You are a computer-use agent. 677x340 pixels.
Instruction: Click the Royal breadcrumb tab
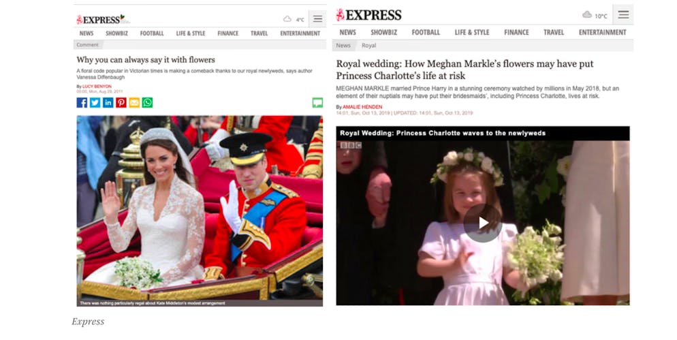(368, 46)
